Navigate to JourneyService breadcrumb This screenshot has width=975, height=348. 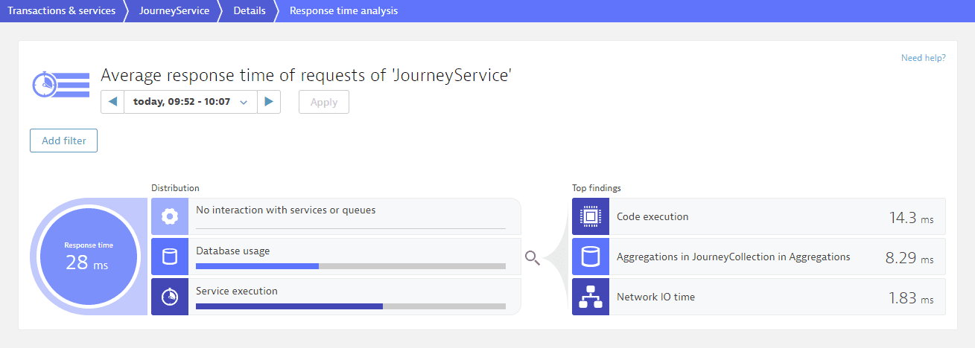click(174, 11)
